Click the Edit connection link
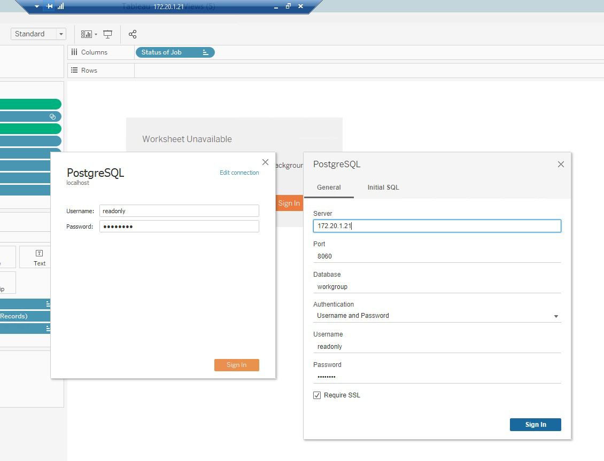 point(239,173)
